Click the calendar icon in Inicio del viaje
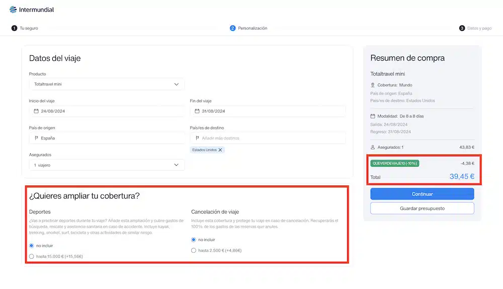The height and width of the screenshot is (289, 503). click(x=36, y=111)
